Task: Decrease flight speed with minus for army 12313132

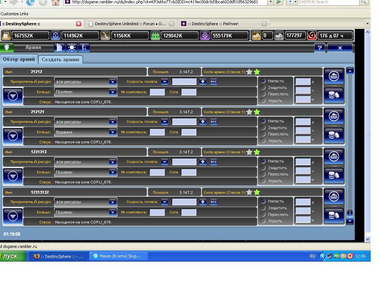Action: tap(165, 202)
